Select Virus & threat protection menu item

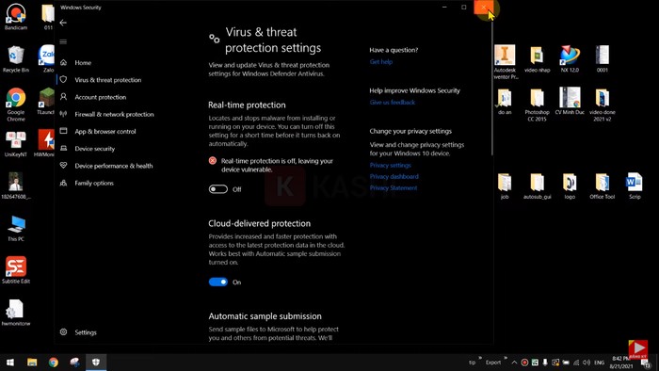pyautogui.click(x=108, y=80)
